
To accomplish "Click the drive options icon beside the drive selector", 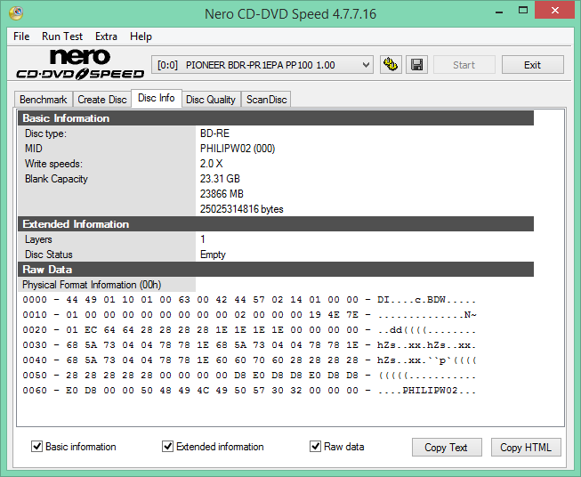I will click(391, 65).
